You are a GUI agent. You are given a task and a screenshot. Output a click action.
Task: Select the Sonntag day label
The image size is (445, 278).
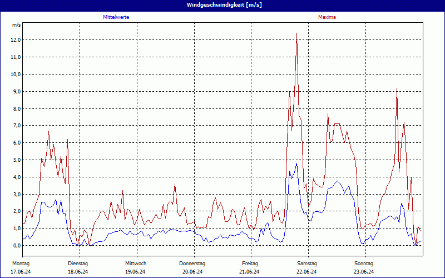pos(364,263)
